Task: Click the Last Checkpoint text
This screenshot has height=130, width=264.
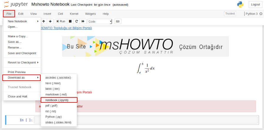Action: point(90,5)
